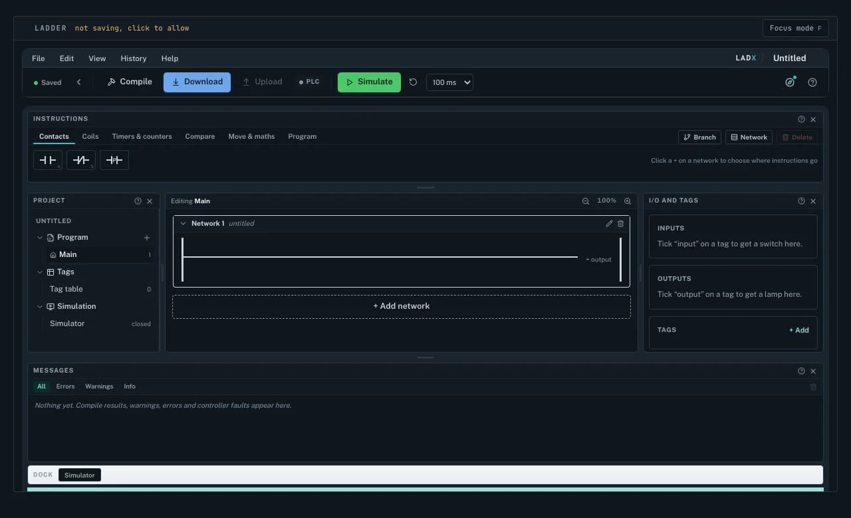This screenshot has height=518, width=851.
Task: Show only Errors in Messages
Action: click(x=65, y=387)
